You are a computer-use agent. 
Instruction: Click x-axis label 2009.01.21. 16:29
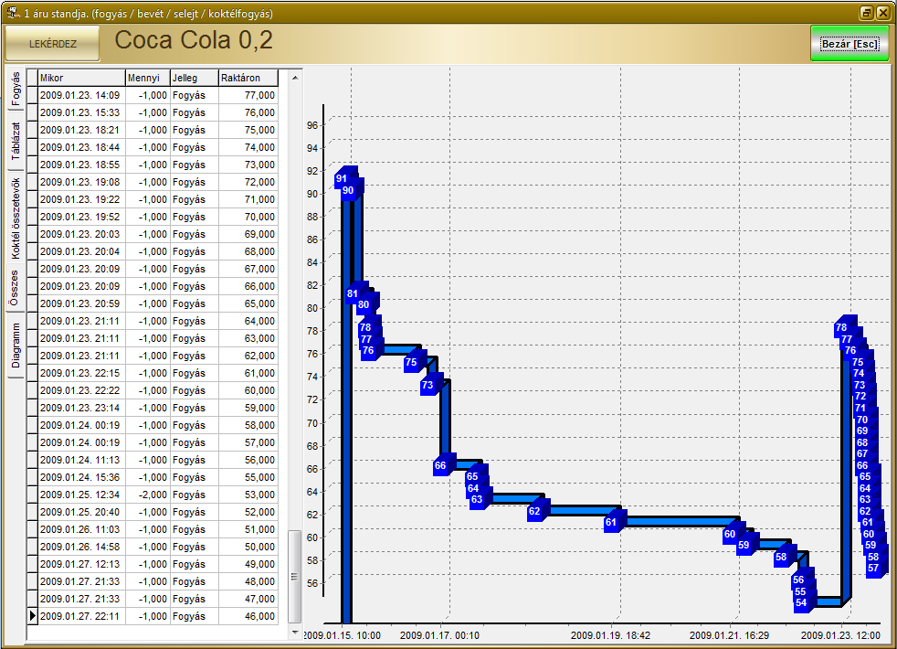(730, 635)
